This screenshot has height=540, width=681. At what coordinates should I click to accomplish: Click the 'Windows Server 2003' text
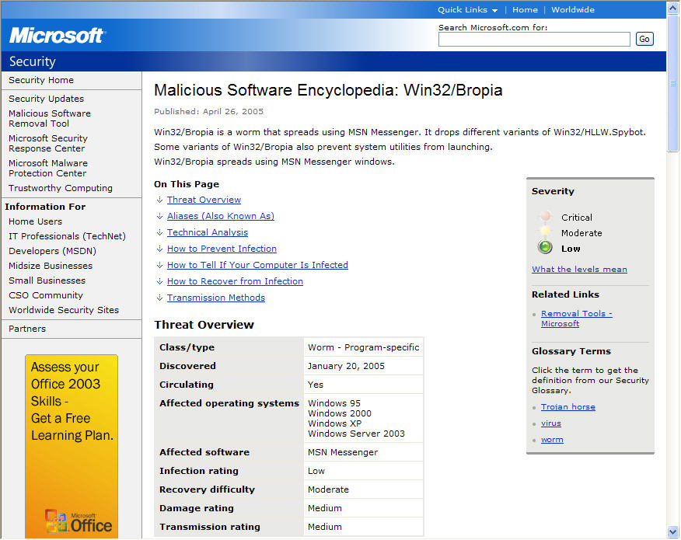coord(356,434)
